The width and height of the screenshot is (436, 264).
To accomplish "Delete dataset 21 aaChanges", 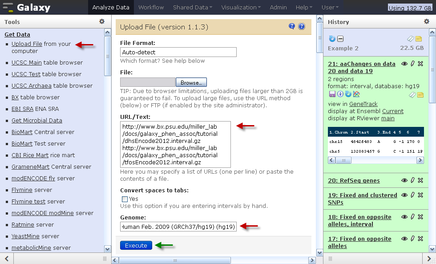I will [420, 64].
